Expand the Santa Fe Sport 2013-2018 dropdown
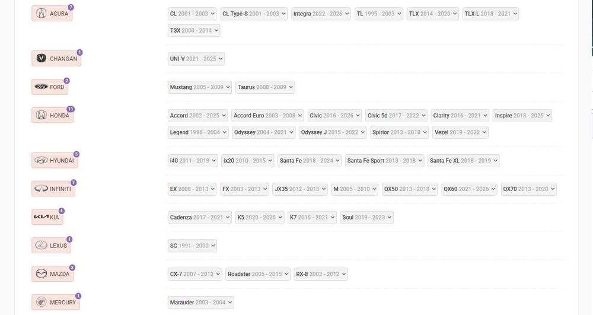593x315 pixels. (x=385, y=161)
